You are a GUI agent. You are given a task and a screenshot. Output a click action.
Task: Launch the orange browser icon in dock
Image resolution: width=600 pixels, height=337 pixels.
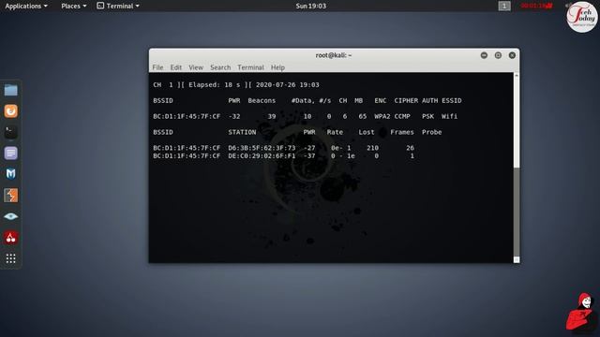(10, 111)
